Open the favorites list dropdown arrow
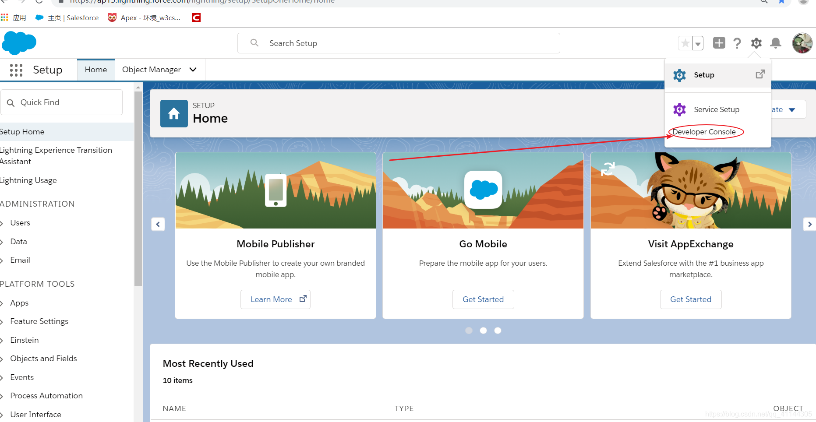The image size is (816, 422). 698,43
